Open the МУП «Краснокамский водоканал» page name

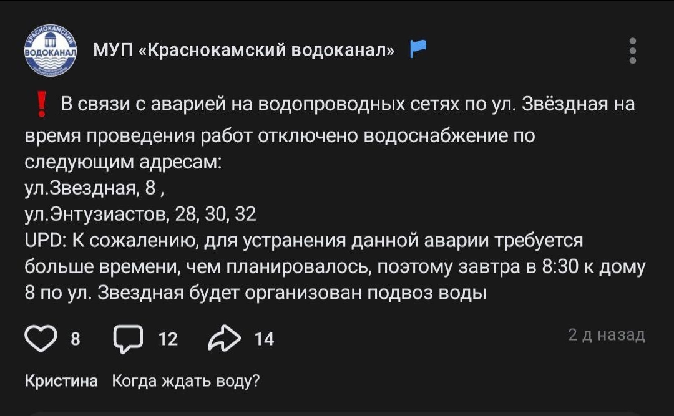click(x=244, y=50)
